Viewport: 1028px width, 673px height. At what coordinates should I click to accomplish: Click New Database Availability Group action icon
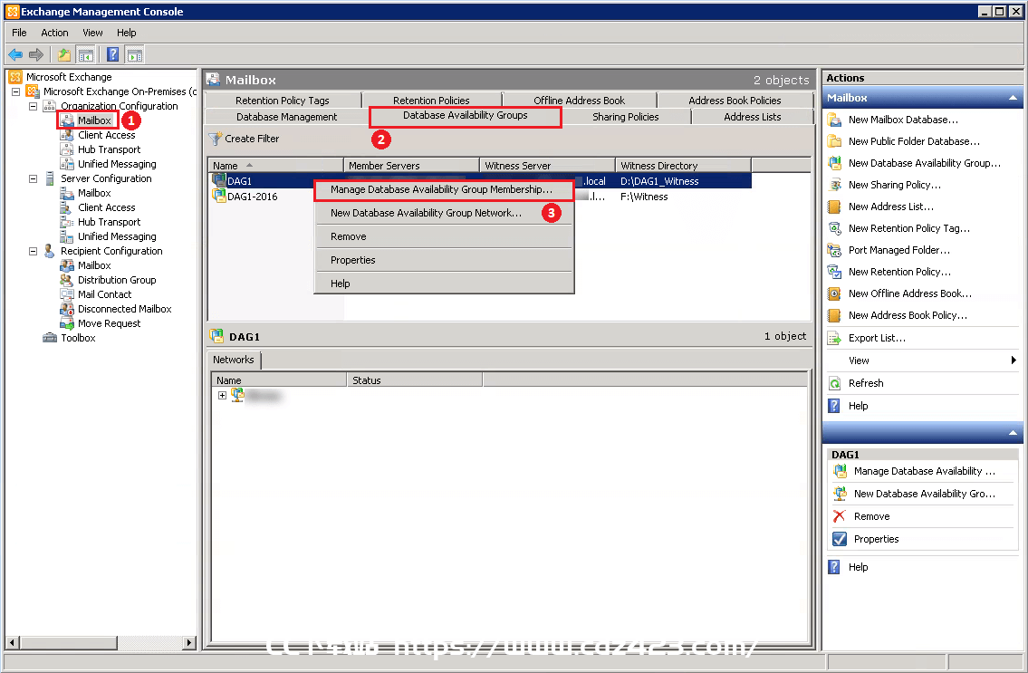coord(834,163)
